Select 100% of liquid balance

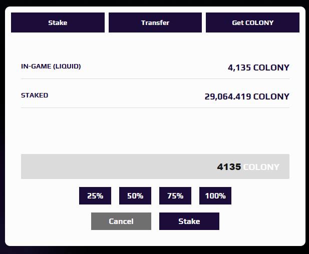pos(215,196)
